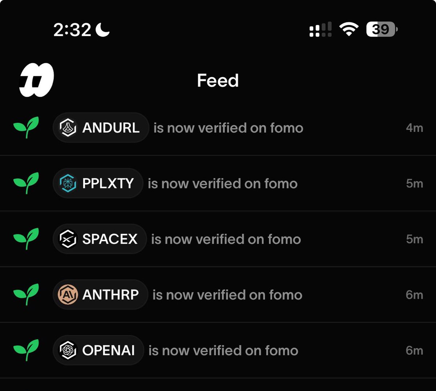
Task: Tap the green sprout icon beside ANTHRP
Action: coord(26,295)
